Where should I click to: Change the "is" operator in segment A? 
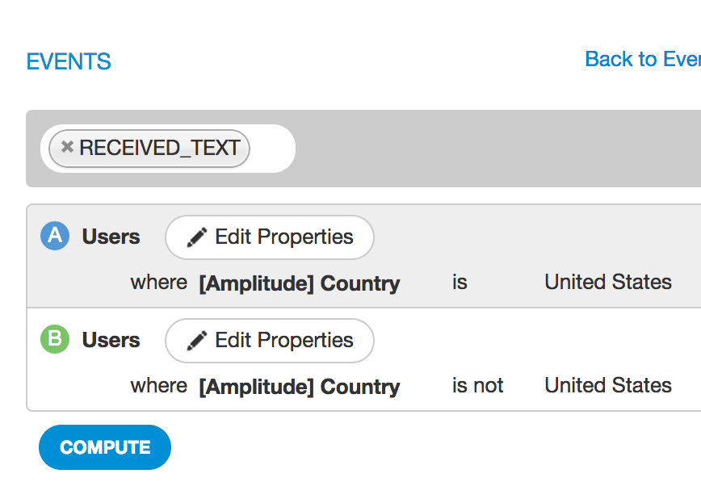click(460, 283)
